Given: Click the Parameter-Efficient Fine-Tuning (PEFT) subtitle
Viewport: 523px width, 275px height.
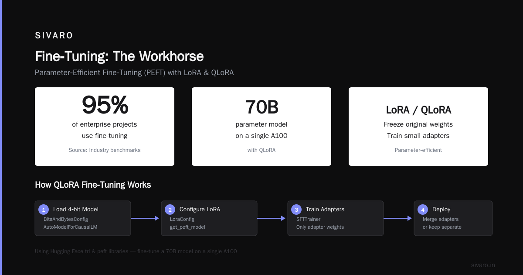Looking at the screenshot, I should pos(134,72).
